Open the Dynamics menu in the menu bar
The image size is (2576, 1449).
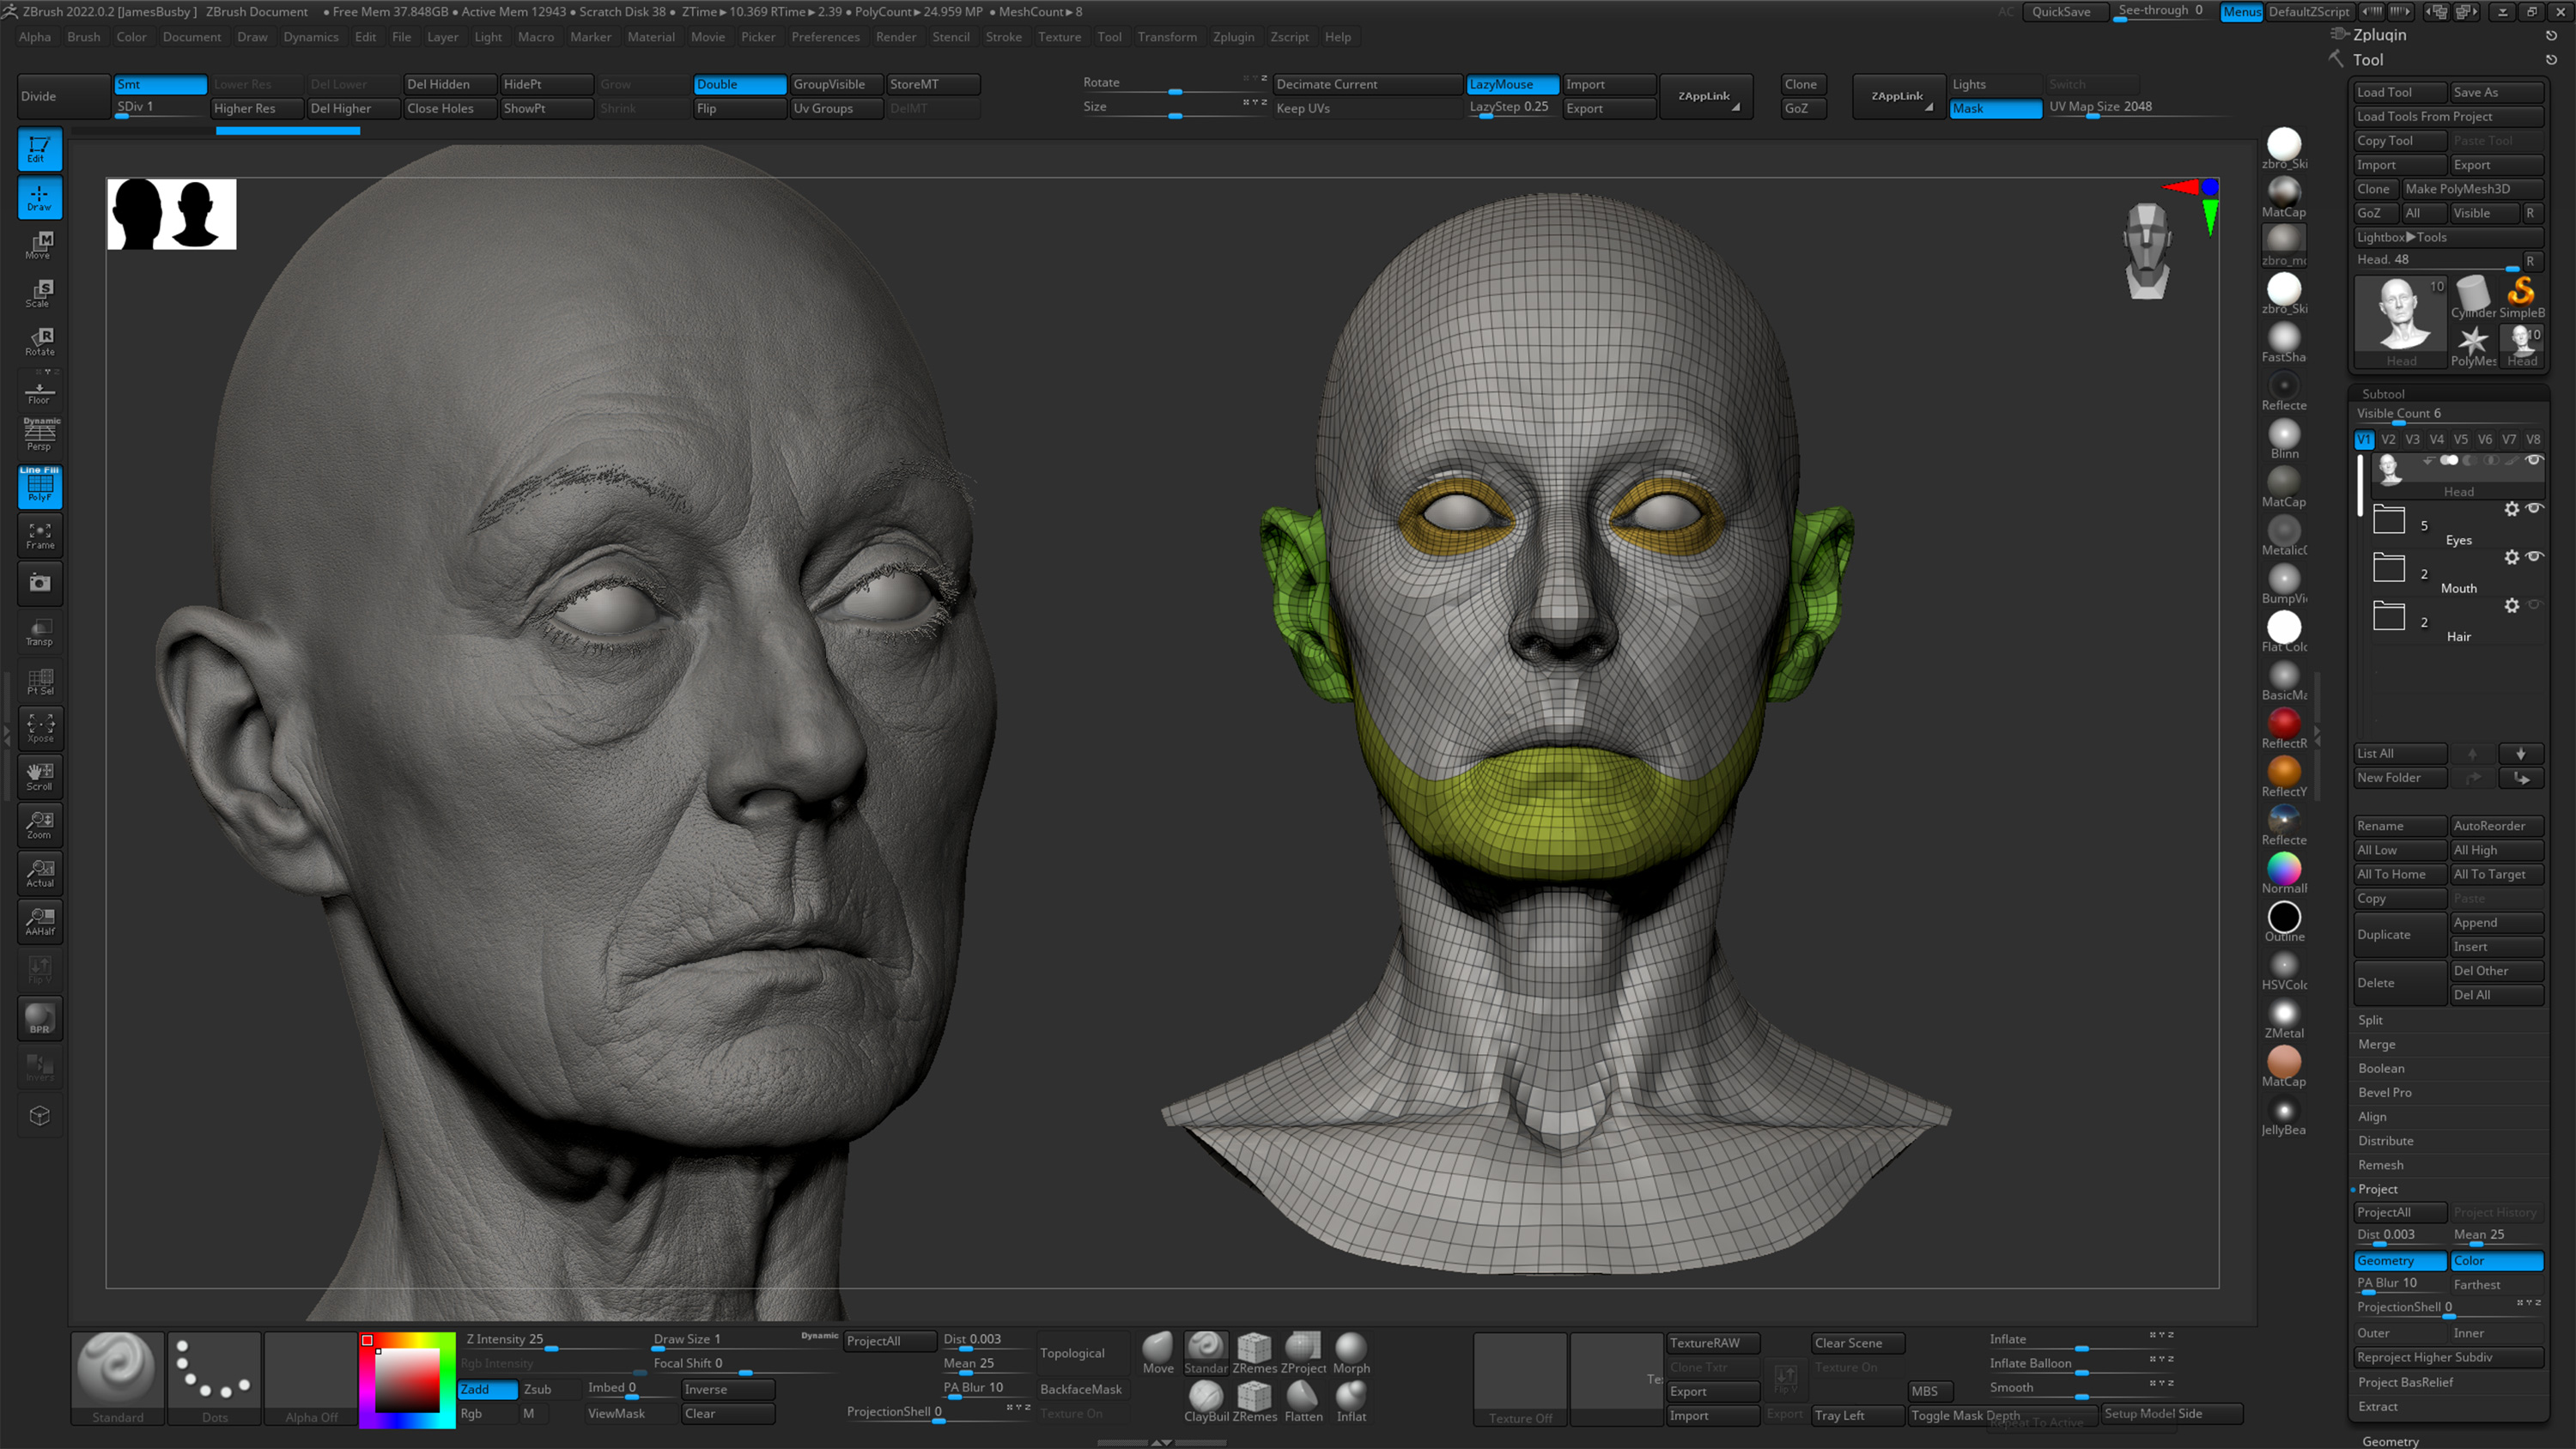coord(311,37)
